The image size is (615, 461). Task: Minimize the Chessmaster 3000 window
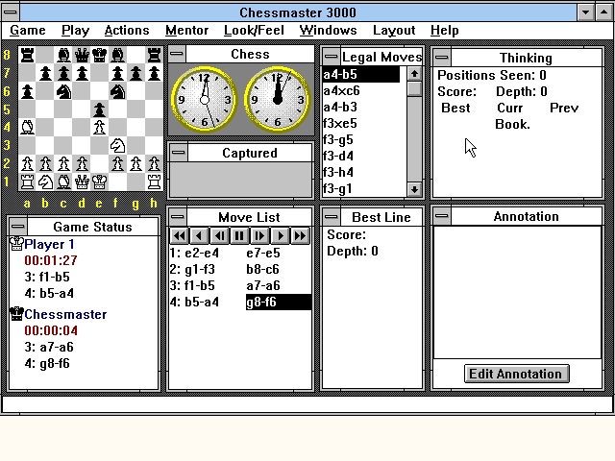[x=585, y=12]
